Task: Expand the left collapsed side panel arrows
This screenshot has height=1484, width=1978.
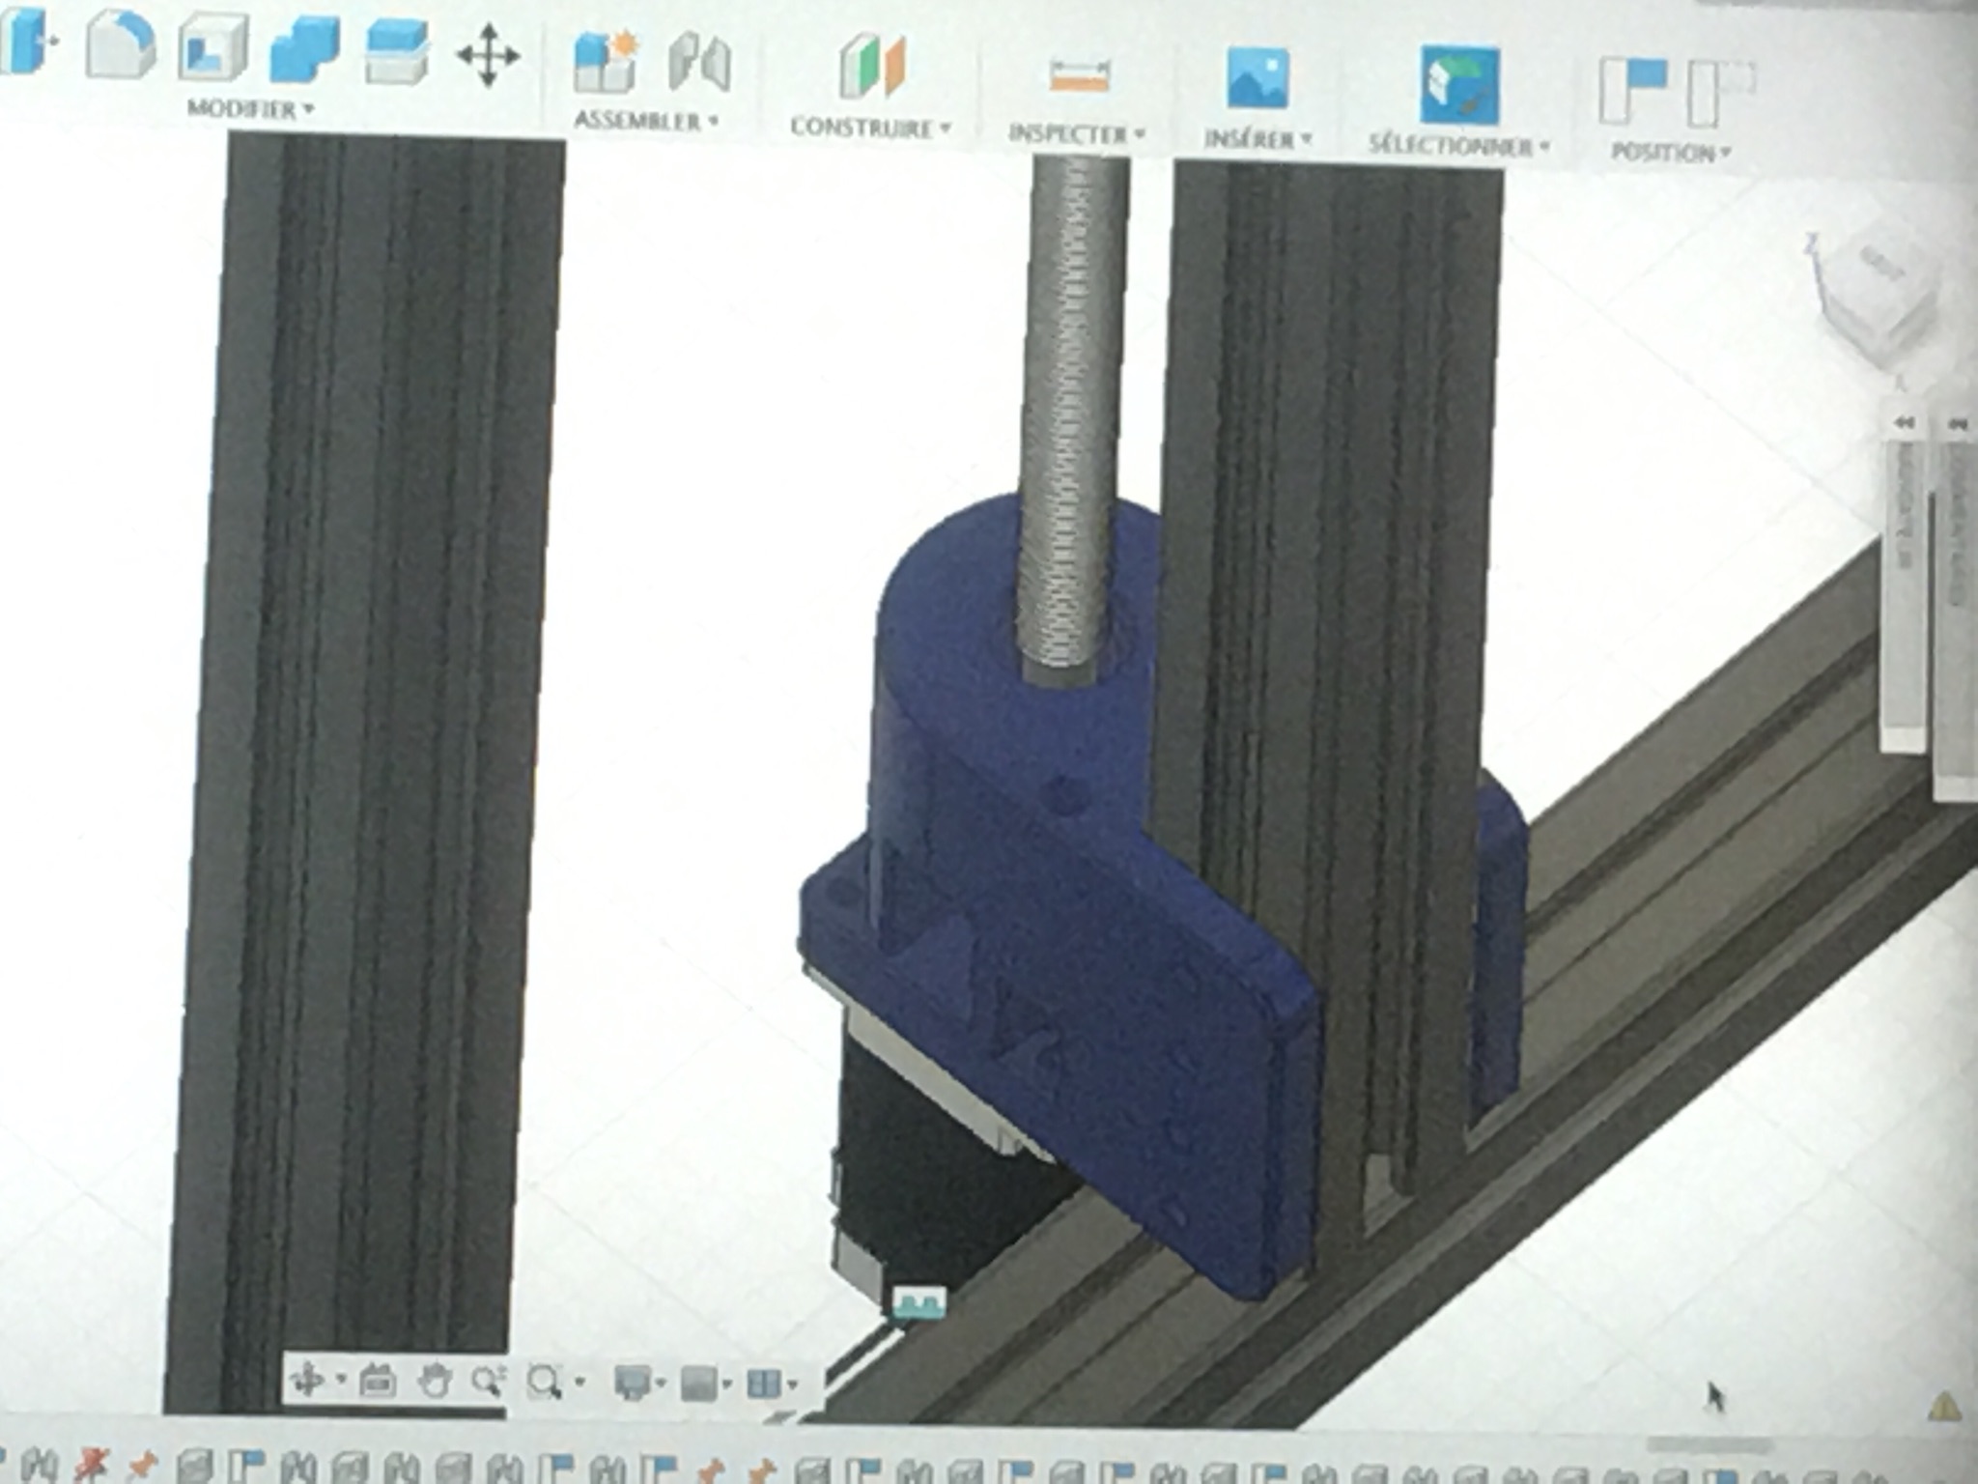Action: [x=1905, y=423]
